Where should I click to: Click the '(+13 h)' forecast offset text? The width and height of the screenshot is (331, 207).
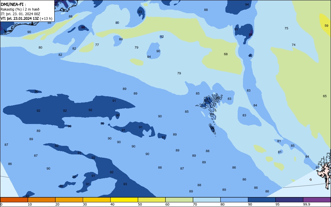click(x=46, y=19)
